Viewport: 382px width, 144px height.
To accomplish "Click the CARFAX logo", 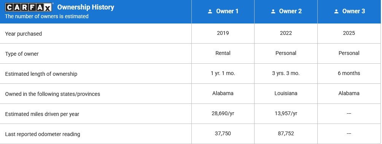I will 29,8.
